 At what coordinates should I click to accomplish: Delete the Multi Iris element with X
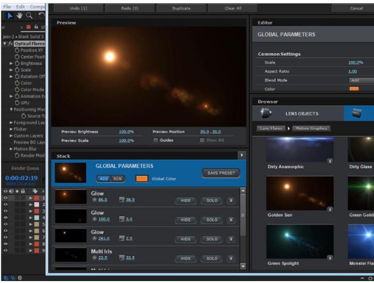[x=231, y=259]
